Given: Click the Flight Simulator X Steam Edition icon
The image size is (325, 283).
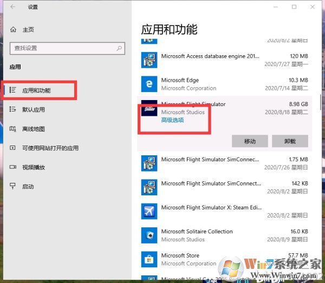Looking at the screenshot, I should (x=149, y=212).
